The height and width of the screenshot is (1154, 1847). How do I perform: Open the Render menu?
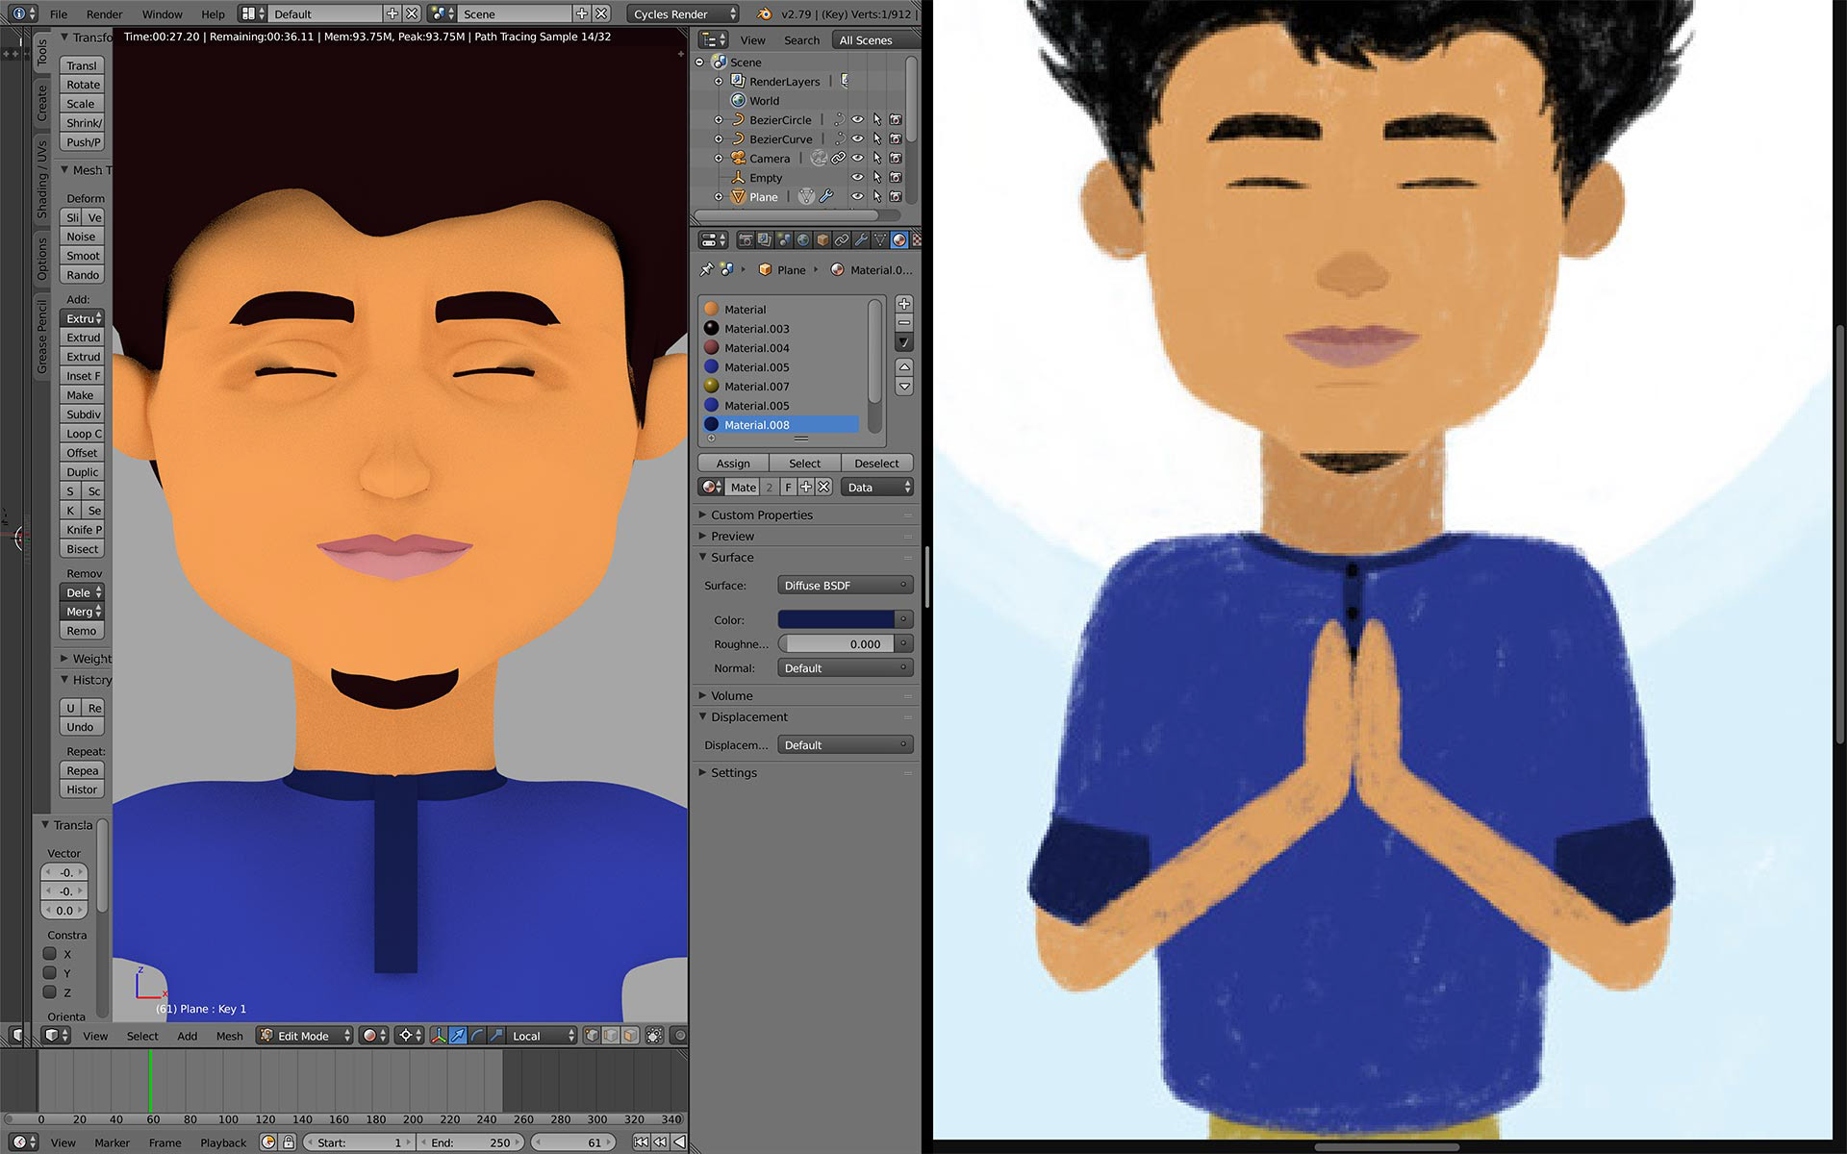104,14
